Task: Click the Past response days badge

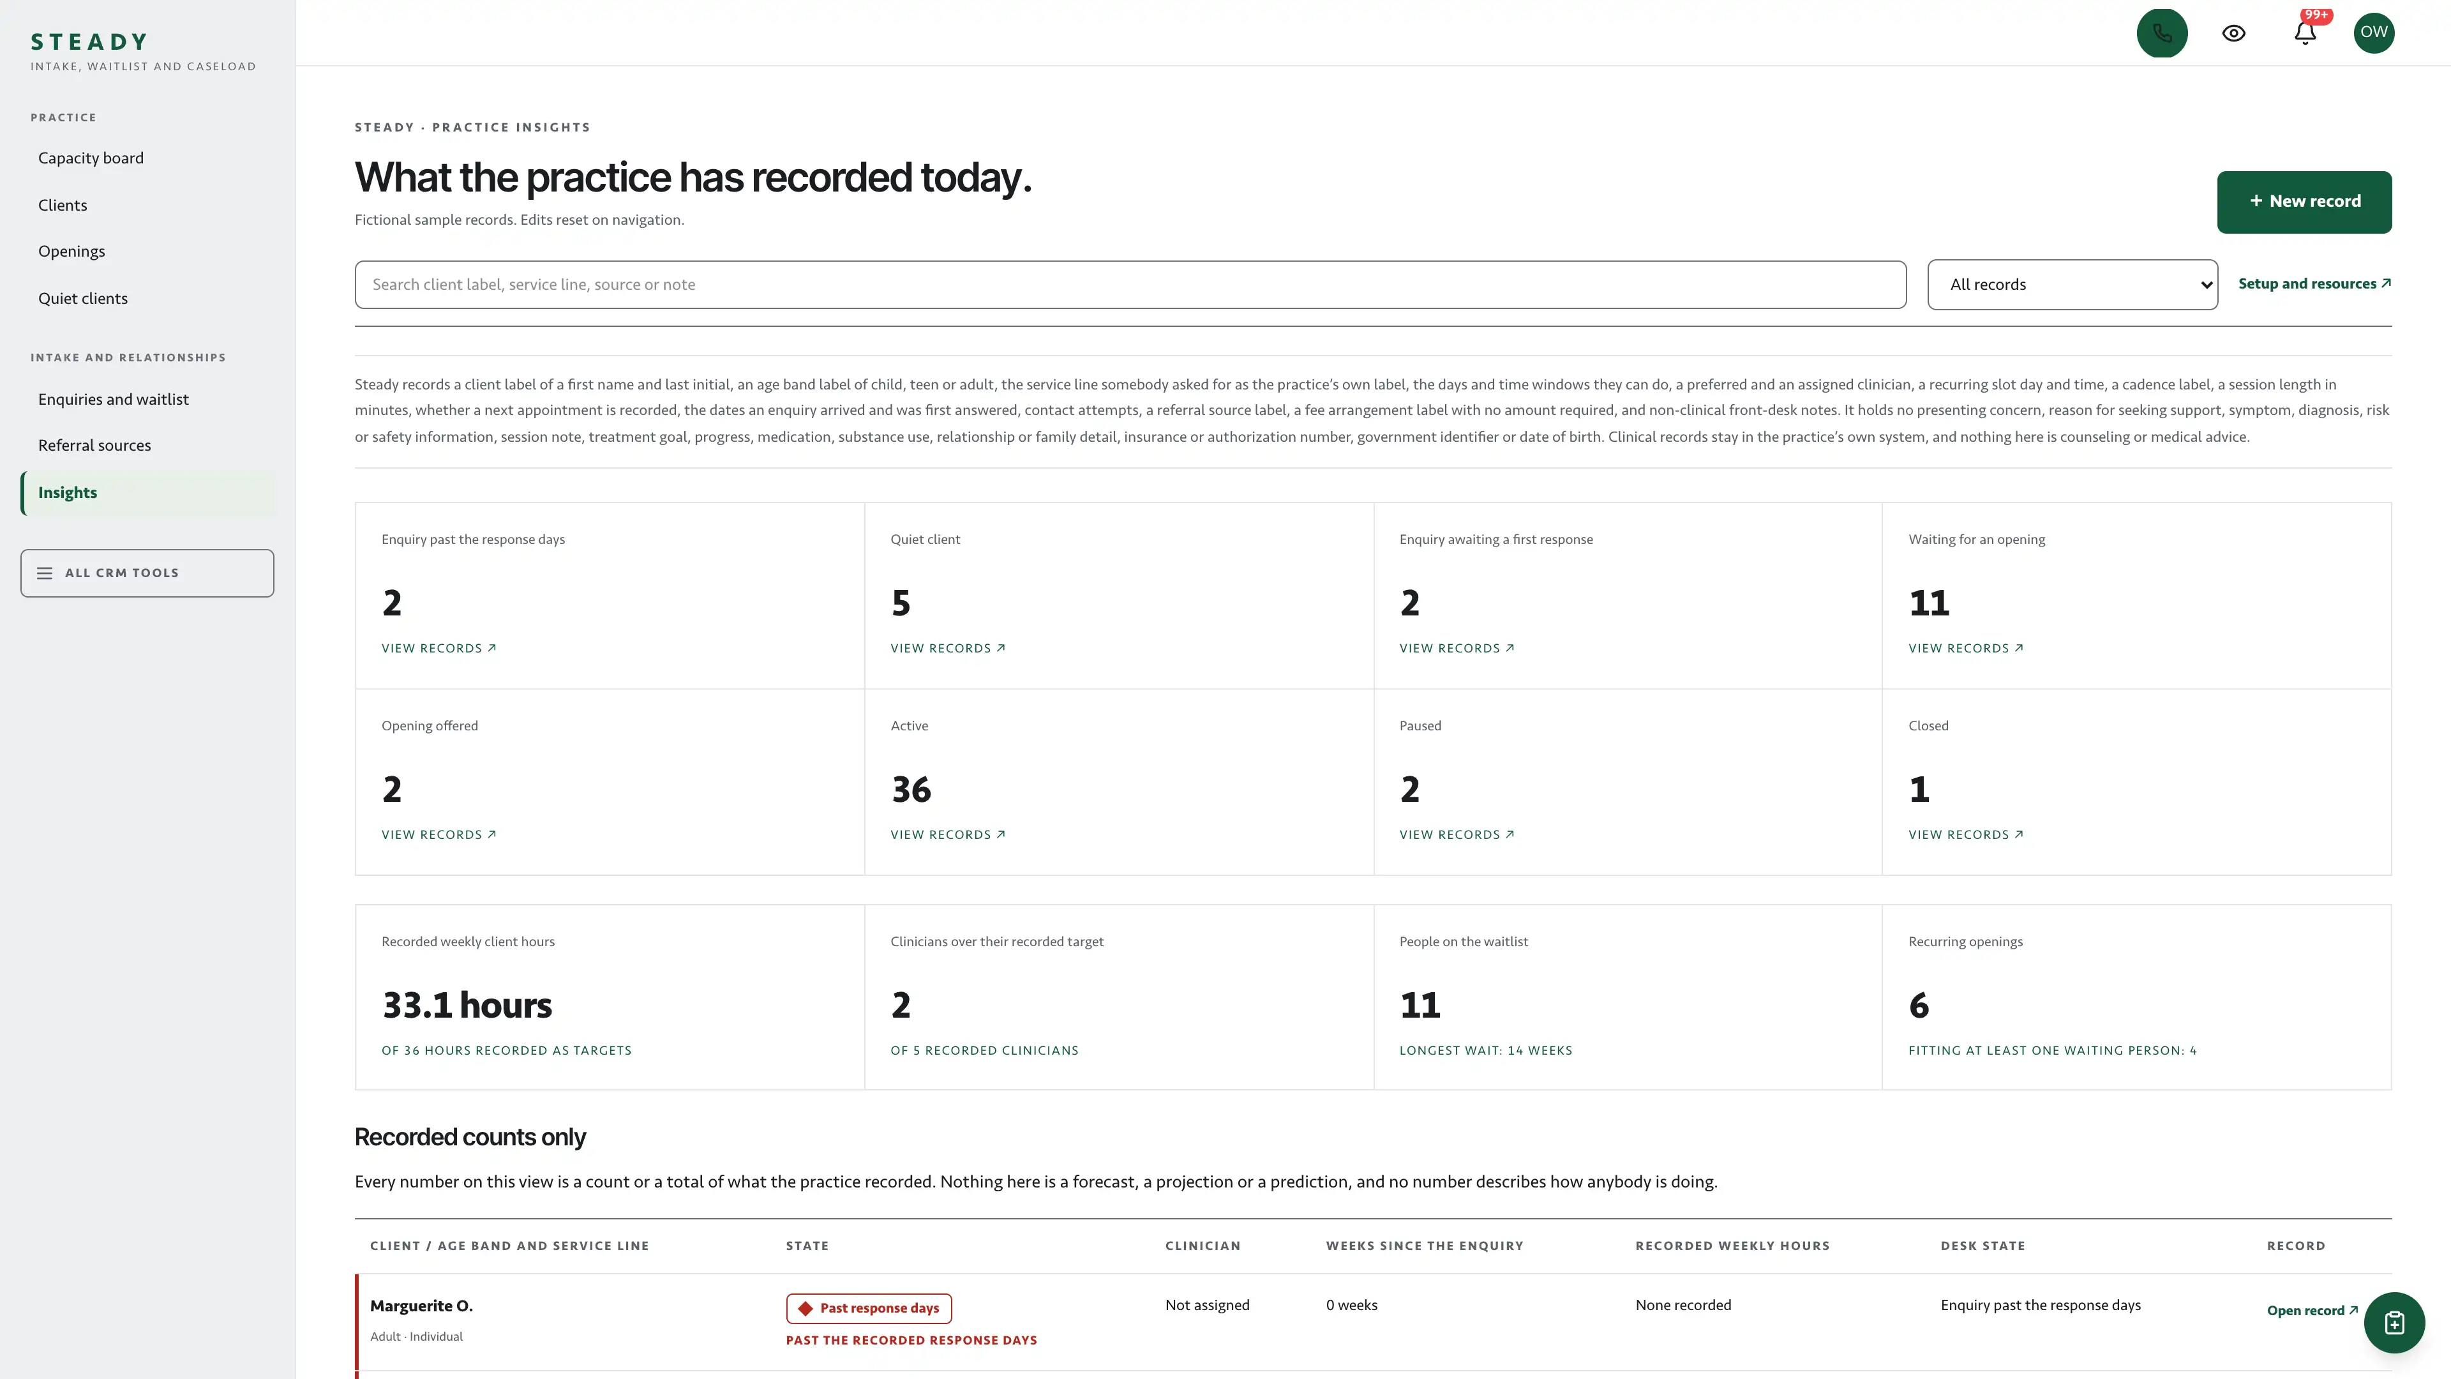Action: click(x=869, y=1309)
